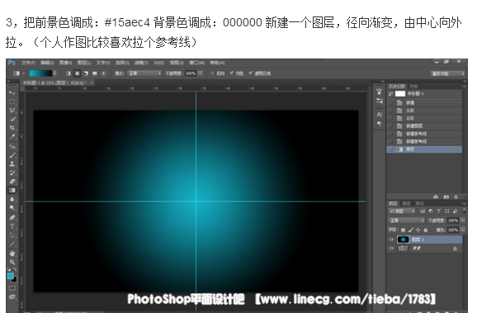Hide the Background layer eye icon

[391, 248]
